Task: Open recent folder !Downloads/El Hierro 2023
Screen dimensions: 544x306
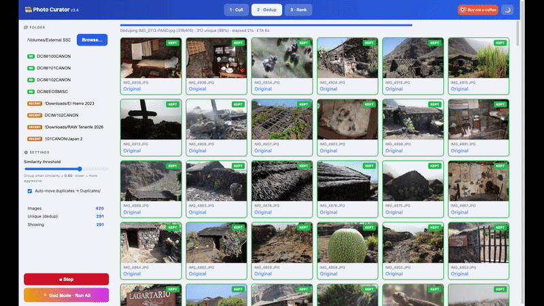Action: pyautogui.click(x=66, y=103)
